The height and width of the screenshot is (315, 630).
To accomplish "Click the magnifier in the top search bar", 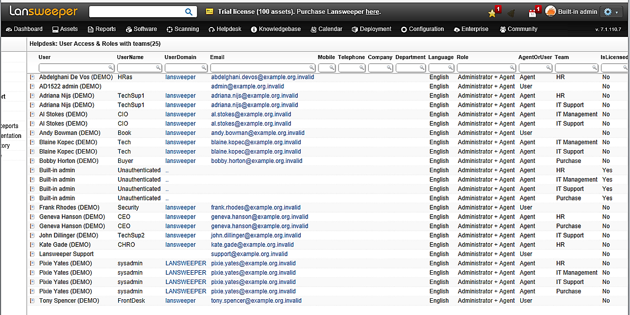I will (x=189, y=11).
